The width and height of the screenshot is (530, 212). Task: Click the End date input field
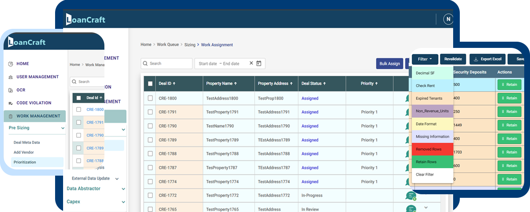point(231,63)
